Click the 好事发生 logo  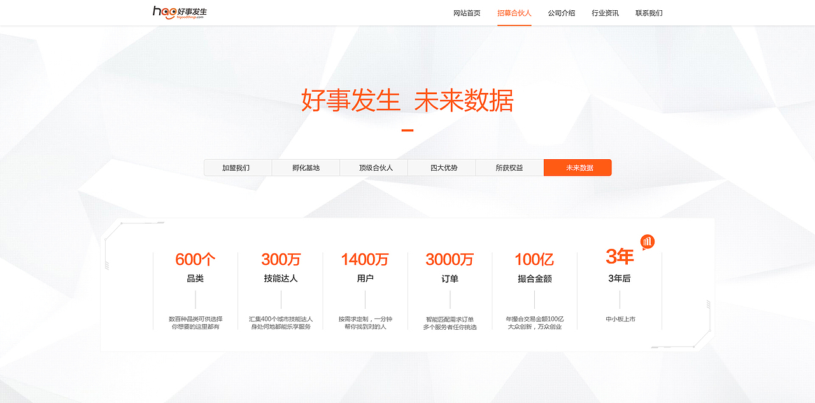pos(180,12)
